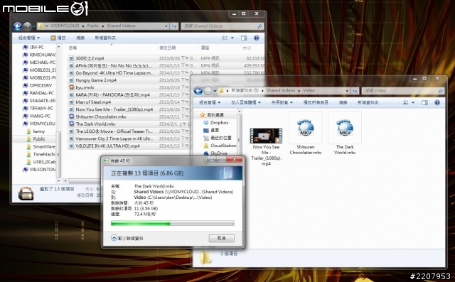Open 共用對象 dropdown
Screen dimensions: 455x282
(x=282, y=102)
